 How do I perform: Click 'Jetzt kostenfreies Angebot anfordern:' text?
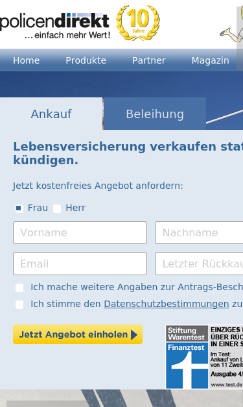[98, 186]
